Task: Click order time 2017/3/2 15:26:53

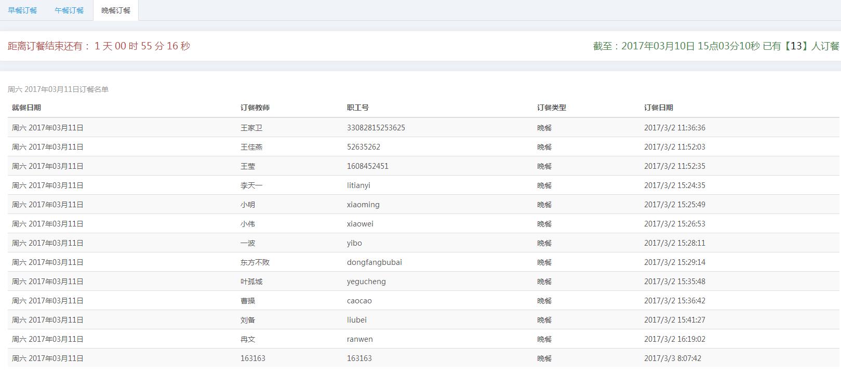Action: [x=675, y=224]
